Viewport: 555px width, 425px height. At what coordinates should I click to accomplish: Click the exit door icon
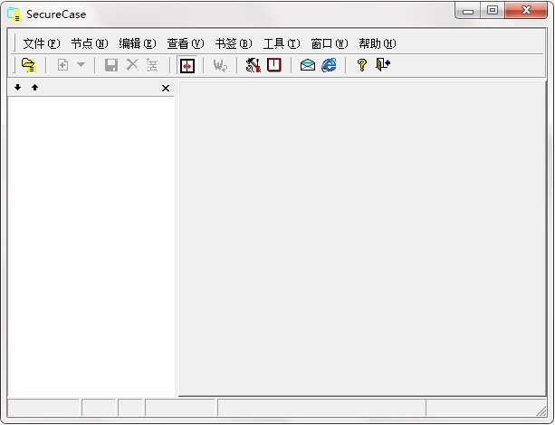[x=383, y=65]
